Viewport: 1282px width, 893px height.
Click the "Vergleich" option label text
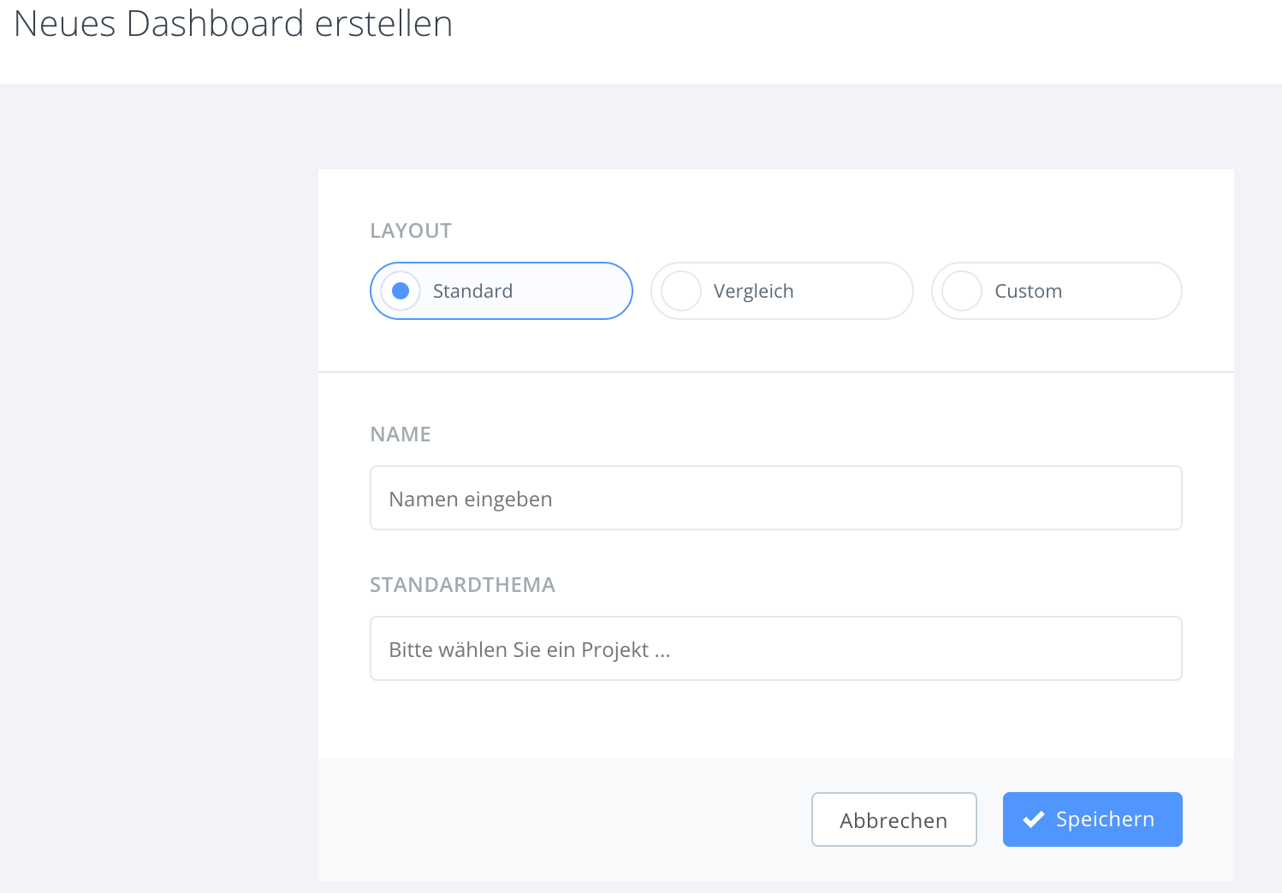pos(753,291)
